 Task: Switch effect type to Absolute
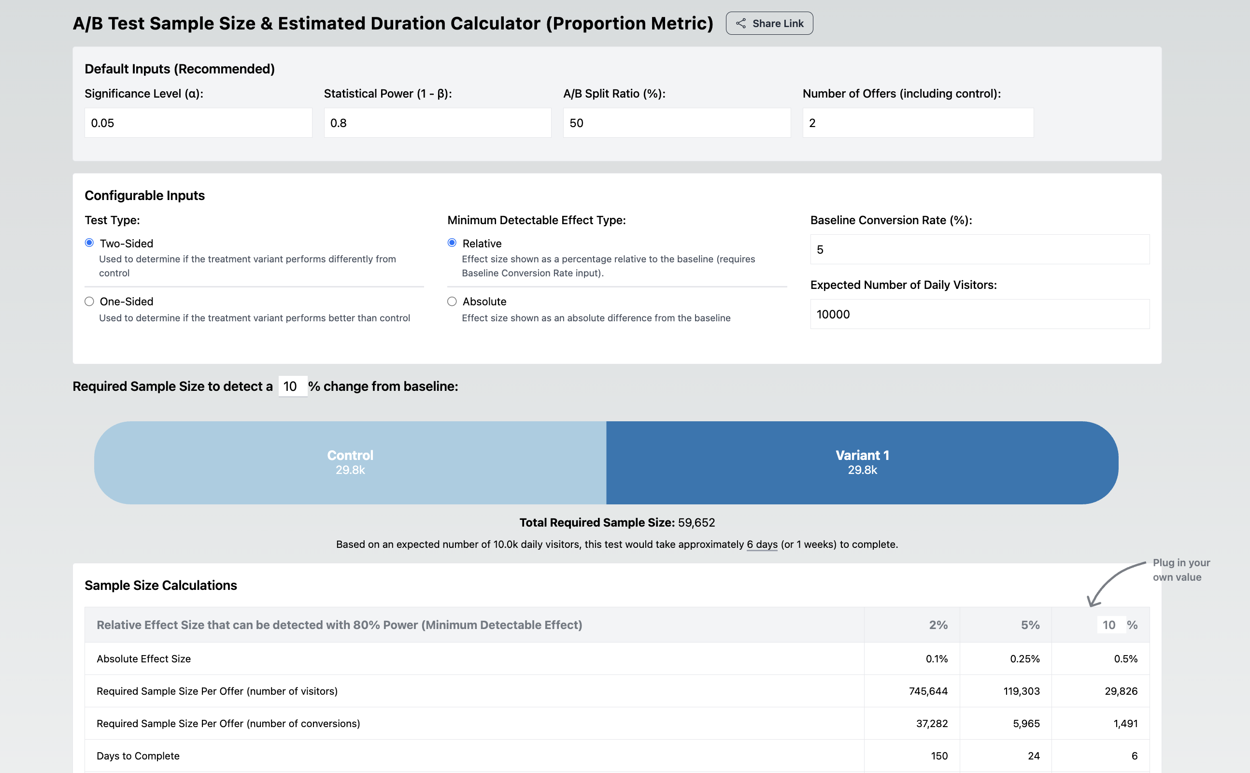pos(452,301)
